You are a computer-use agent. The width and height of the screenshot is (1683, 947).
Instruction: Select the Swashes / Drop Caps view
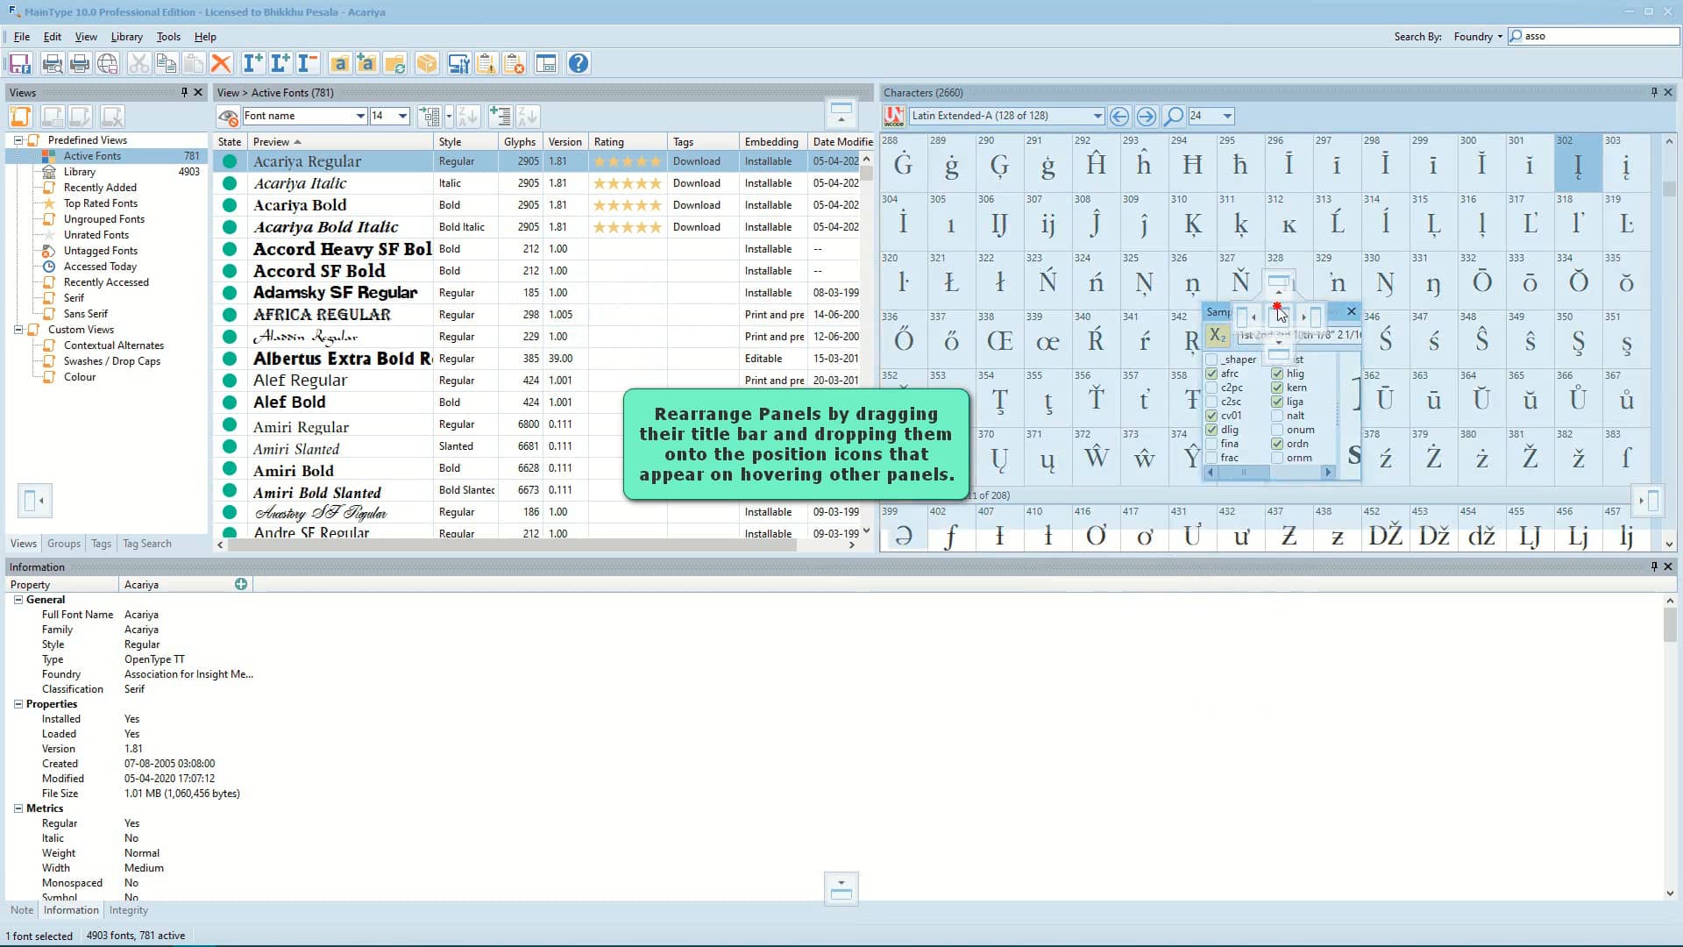click(112, 361)
